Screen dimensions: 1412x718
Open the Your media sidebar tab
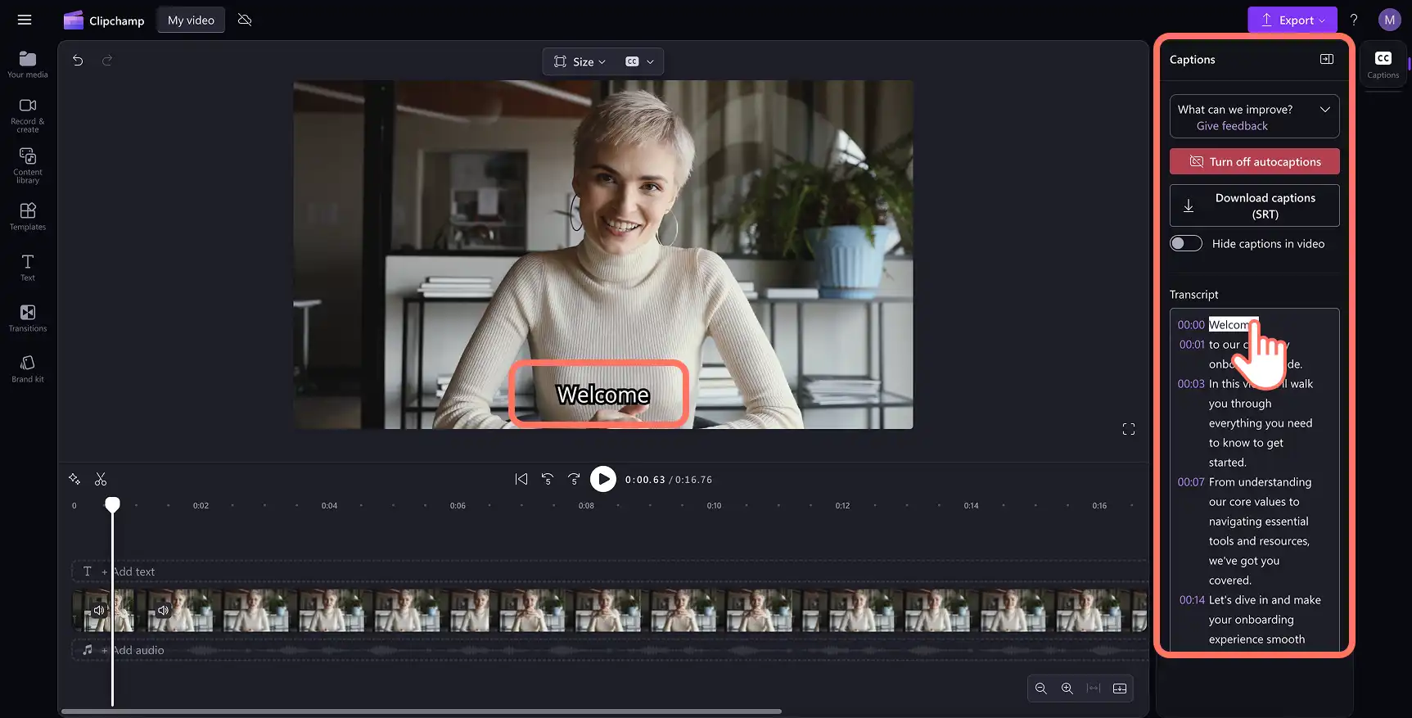pyautogui.click(x=28, y=65)
